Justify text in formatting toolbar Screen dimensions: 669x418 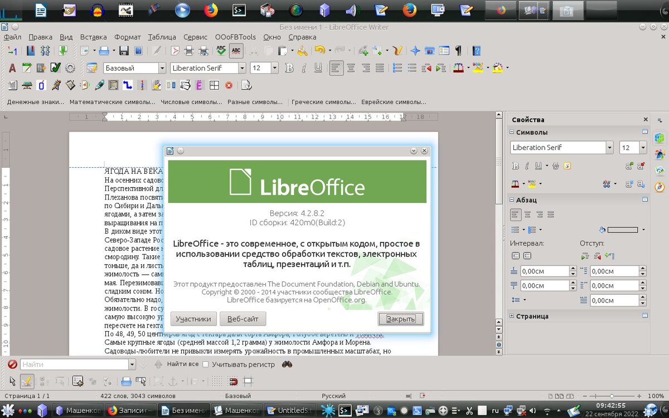380,68
